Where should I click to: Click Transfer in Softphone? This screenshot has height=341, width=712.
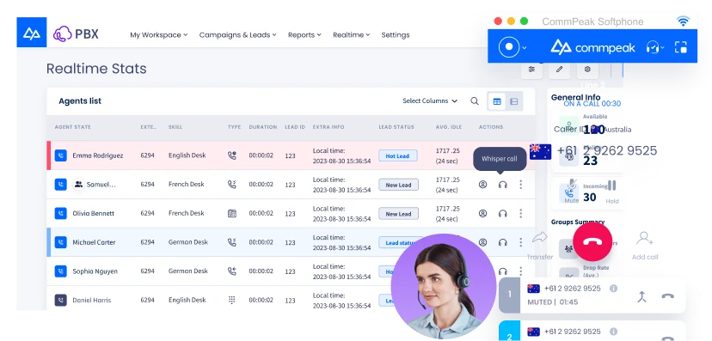540,246
